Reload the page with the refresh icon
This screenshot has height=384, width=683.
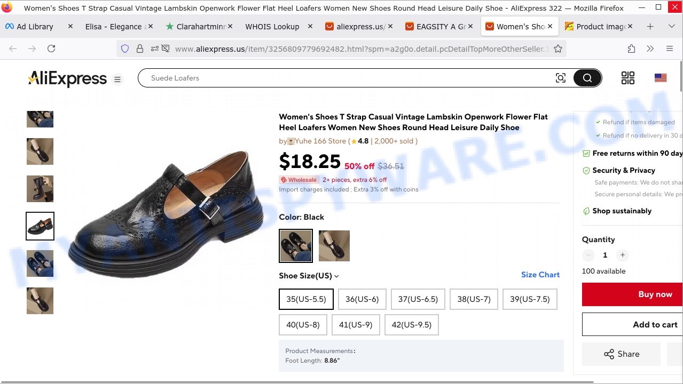(x=51, y=49)
